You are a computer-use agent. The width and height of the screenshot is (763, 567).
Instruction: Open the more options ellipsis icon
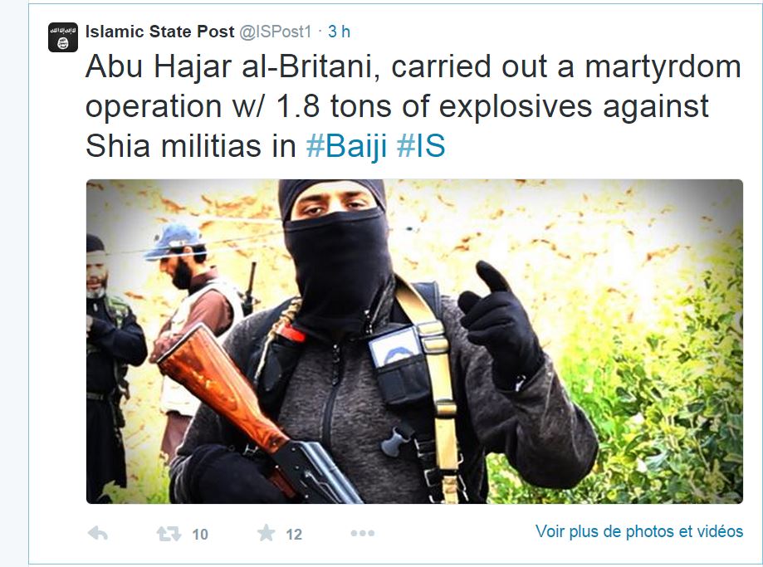click(363, 534)
